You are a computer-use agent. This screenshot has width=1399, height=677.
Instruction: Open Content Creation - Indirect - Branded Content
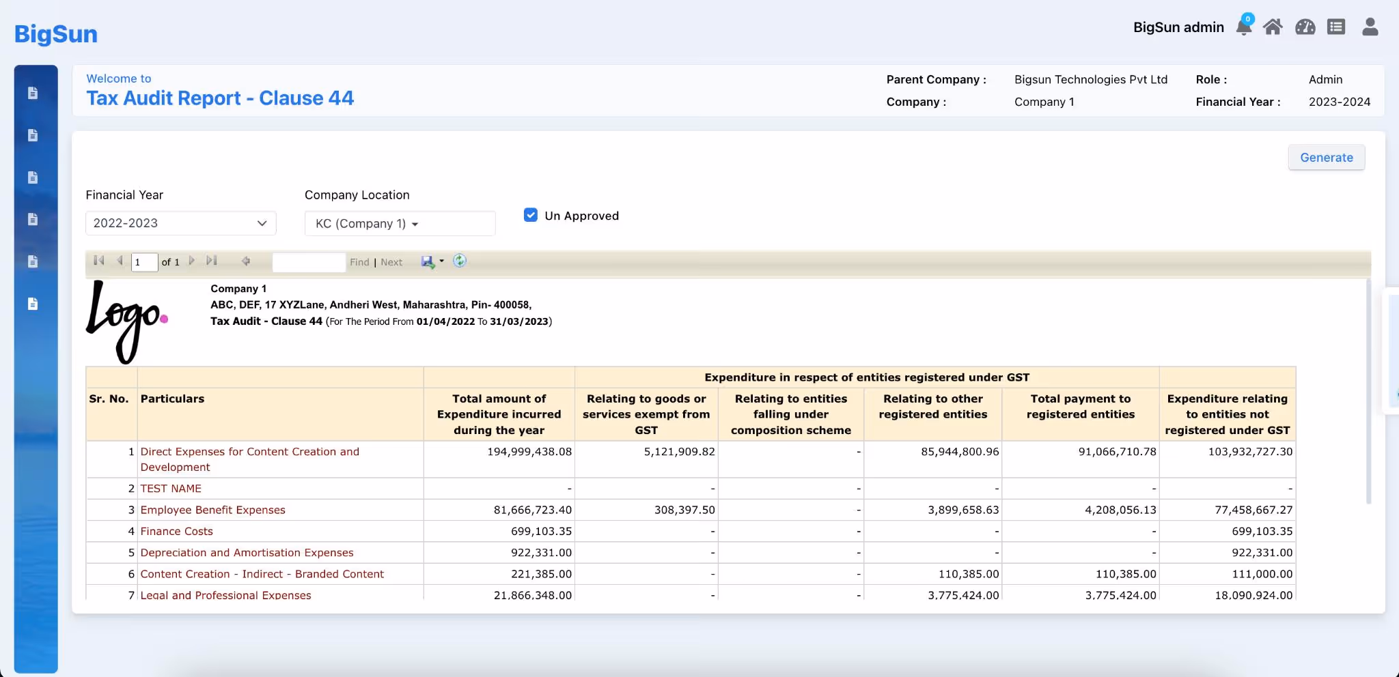[262, 574]
